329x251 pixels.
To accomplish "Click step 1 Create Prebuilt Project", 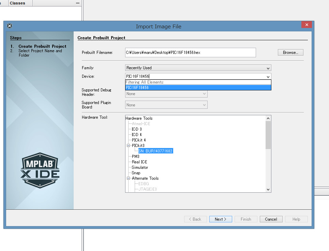I will [x=42, y=46].
